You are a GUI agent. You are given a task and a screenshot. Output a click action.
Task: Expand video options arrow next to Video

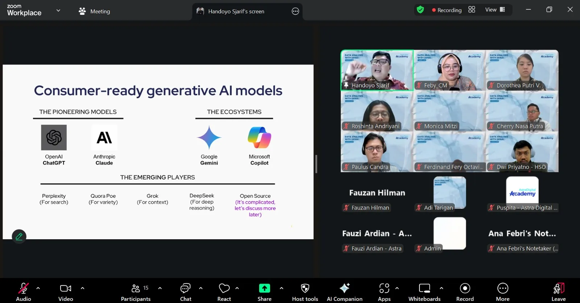82,288
